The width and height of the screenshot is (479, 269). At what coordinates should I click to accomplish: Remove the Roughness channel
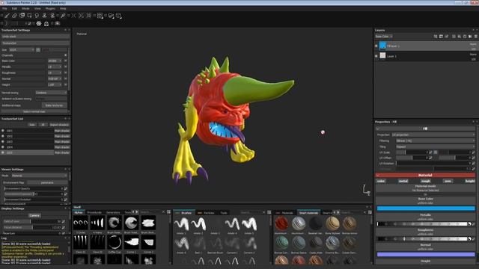click(65, 73)
